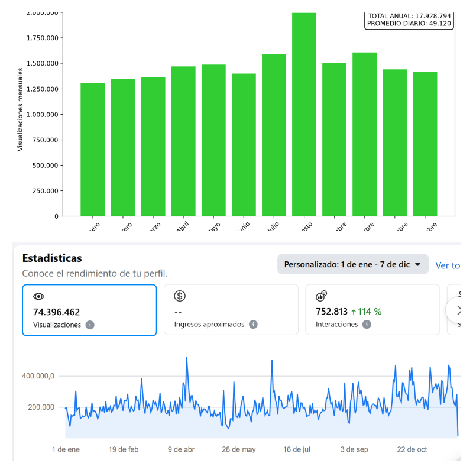
Task: Click the TOTAL ANUAL legend box
Action: click(409, 20)
